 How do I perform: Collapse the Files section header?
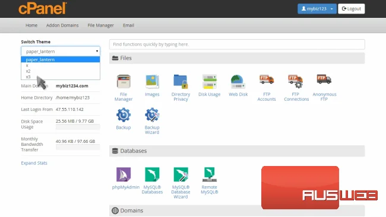[x=237, y=58]
